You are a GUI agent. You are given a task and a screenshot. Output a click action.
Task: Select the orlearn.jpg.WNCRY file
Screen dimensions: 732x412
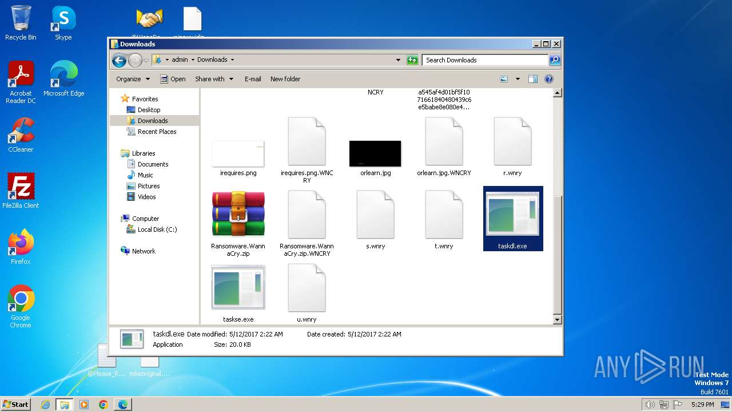point(444,147)
